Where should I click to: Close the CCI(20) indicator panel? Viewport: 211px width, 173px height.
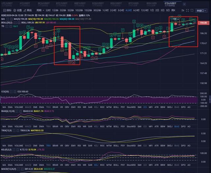click(15, 92)
